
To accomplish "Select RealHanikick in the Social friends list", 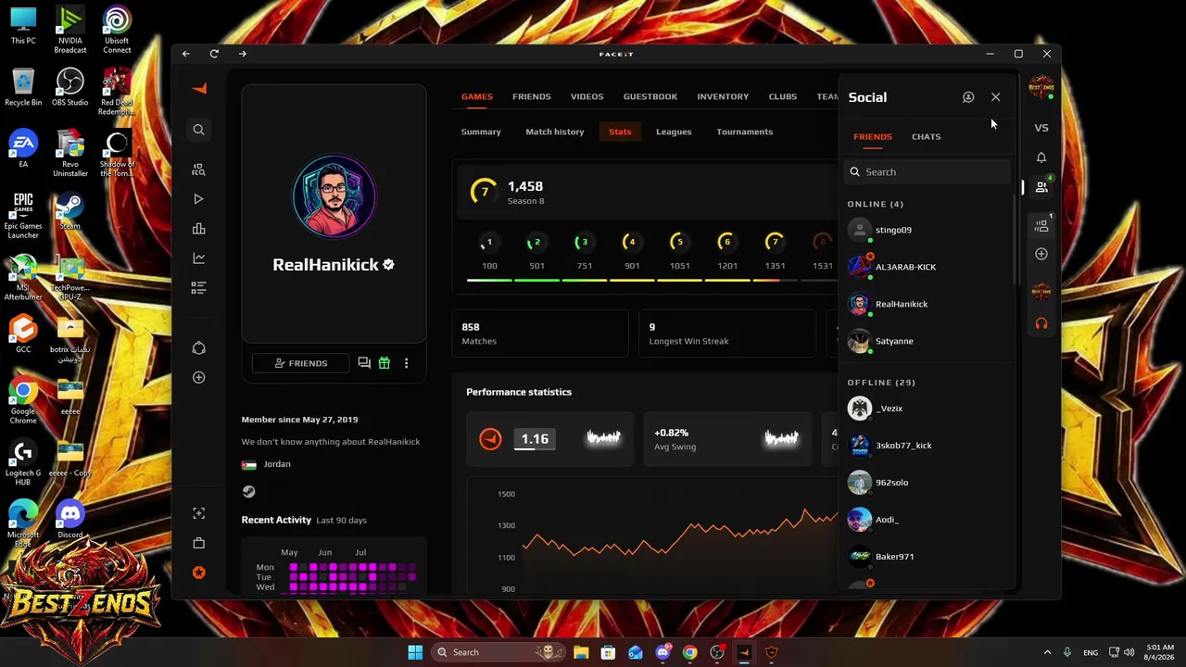I will pyautogui.click(x=927, y=304).
